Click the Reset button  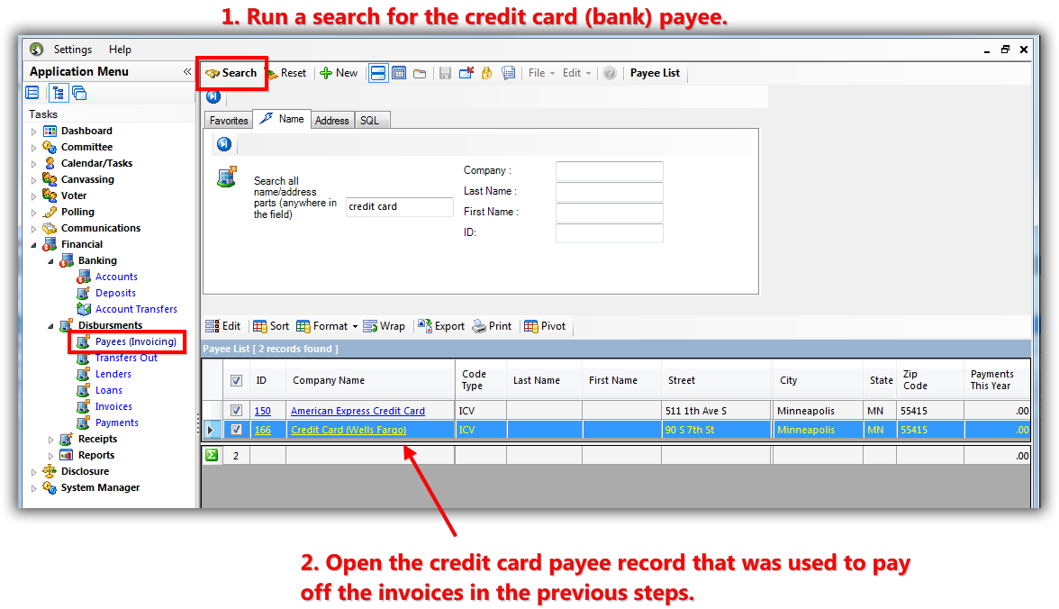coord(288,73)
